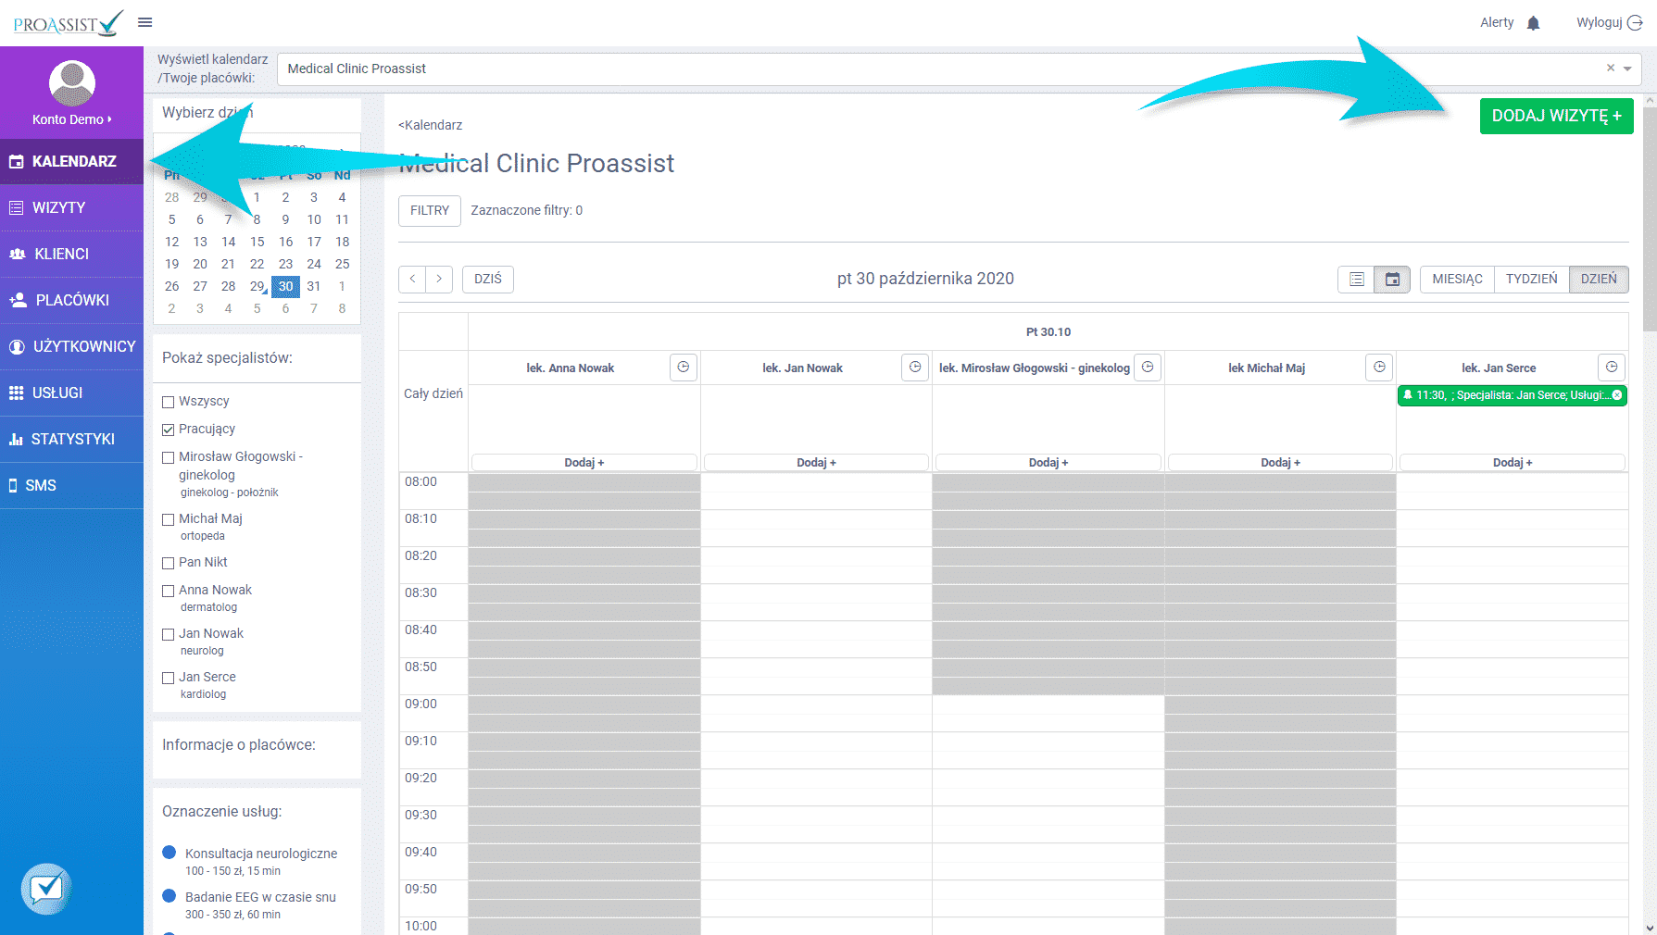Open the Filtry button
Image resolution: width=1657 pixels, height=935 pixels.
click(x=430, y=210)
